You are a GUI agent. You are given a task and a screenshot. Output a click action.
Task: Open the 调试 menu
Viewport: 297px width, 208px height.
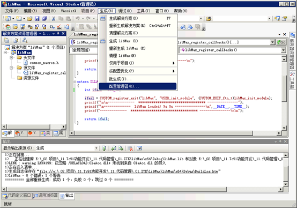[x=125, y=11]
